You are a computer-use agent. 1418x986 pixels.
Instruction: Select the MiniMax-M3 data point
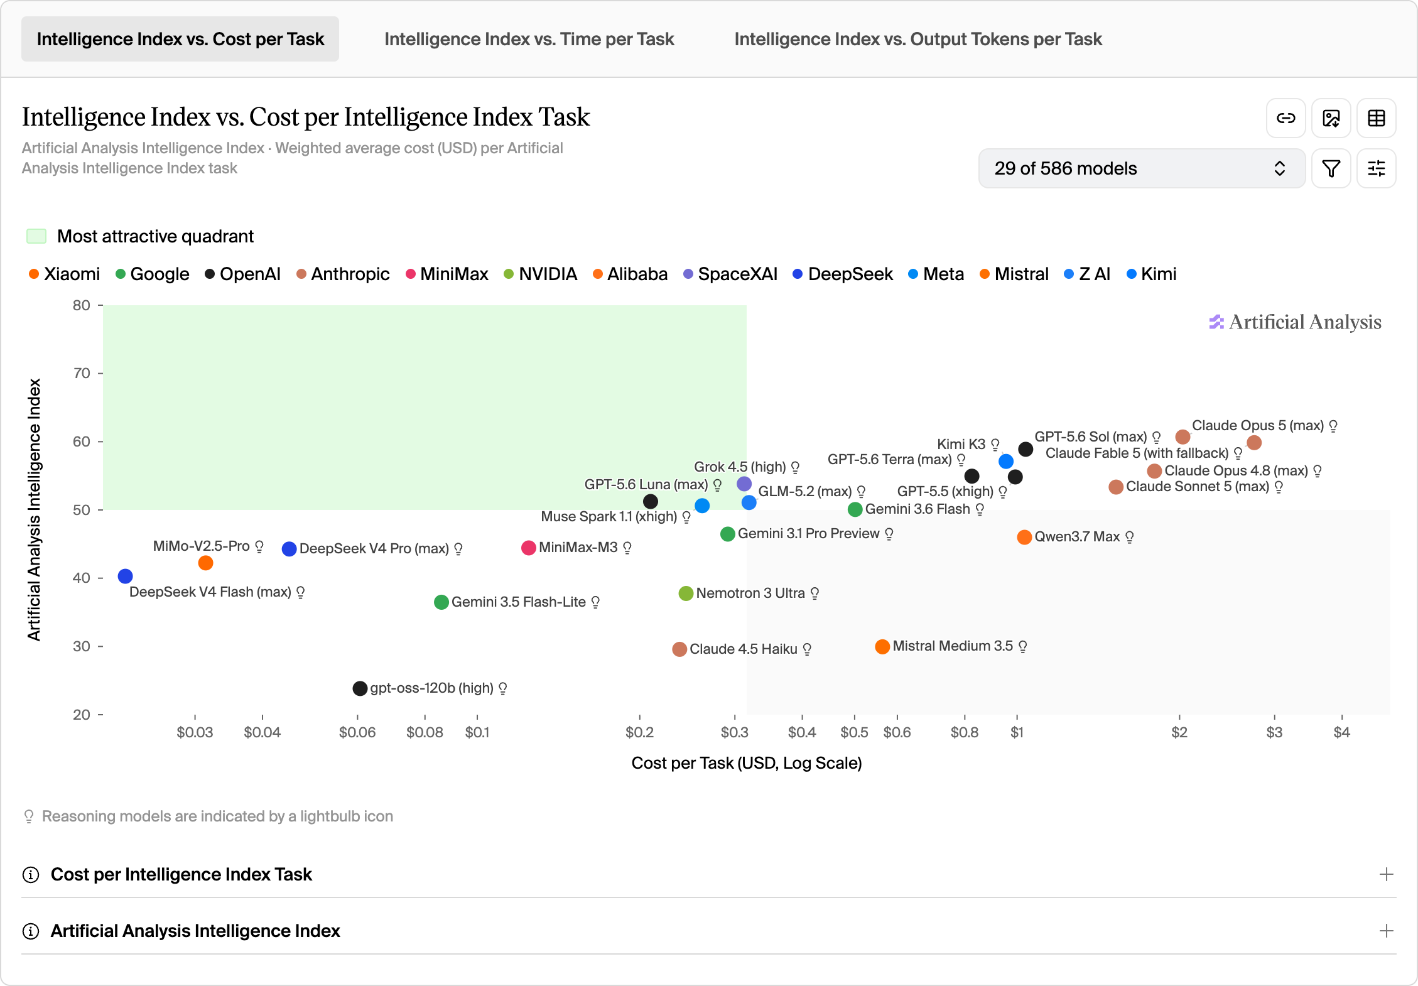point(529,548)
